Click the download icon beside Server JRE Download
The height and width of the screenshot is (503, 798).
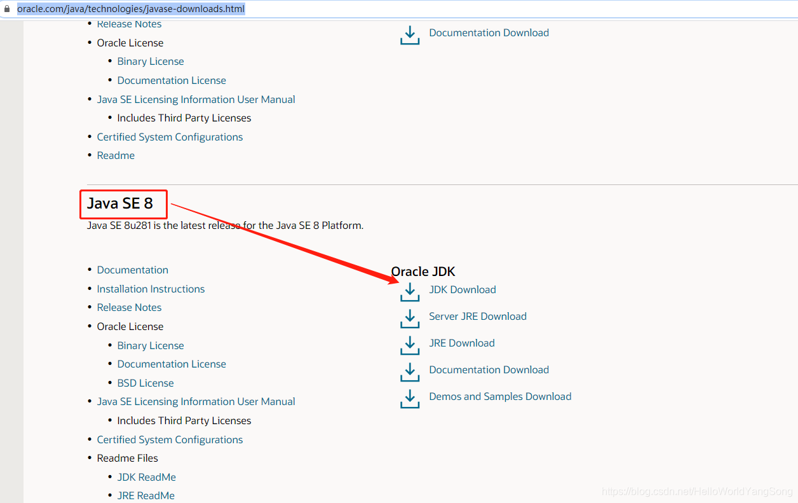410,319
